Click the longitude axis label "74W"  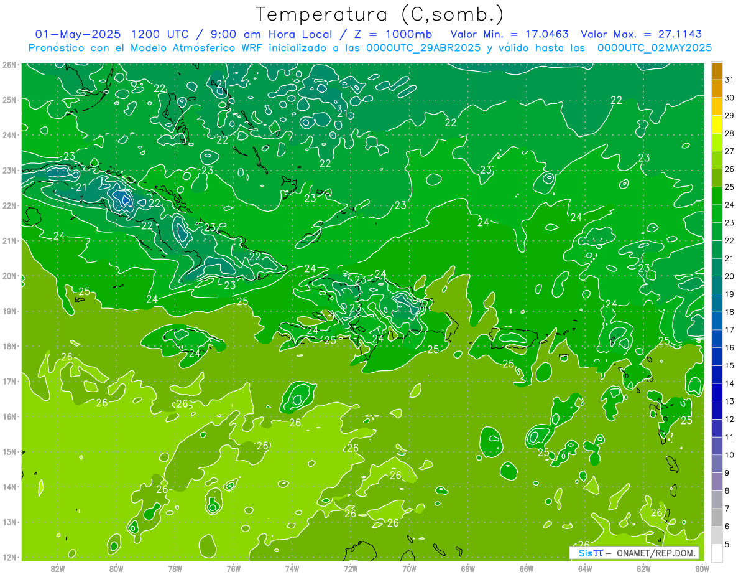click(292, 568)
